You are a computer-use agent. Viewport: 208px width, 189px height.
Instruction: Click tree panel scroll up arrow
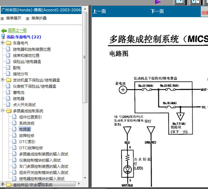point(85,9)
